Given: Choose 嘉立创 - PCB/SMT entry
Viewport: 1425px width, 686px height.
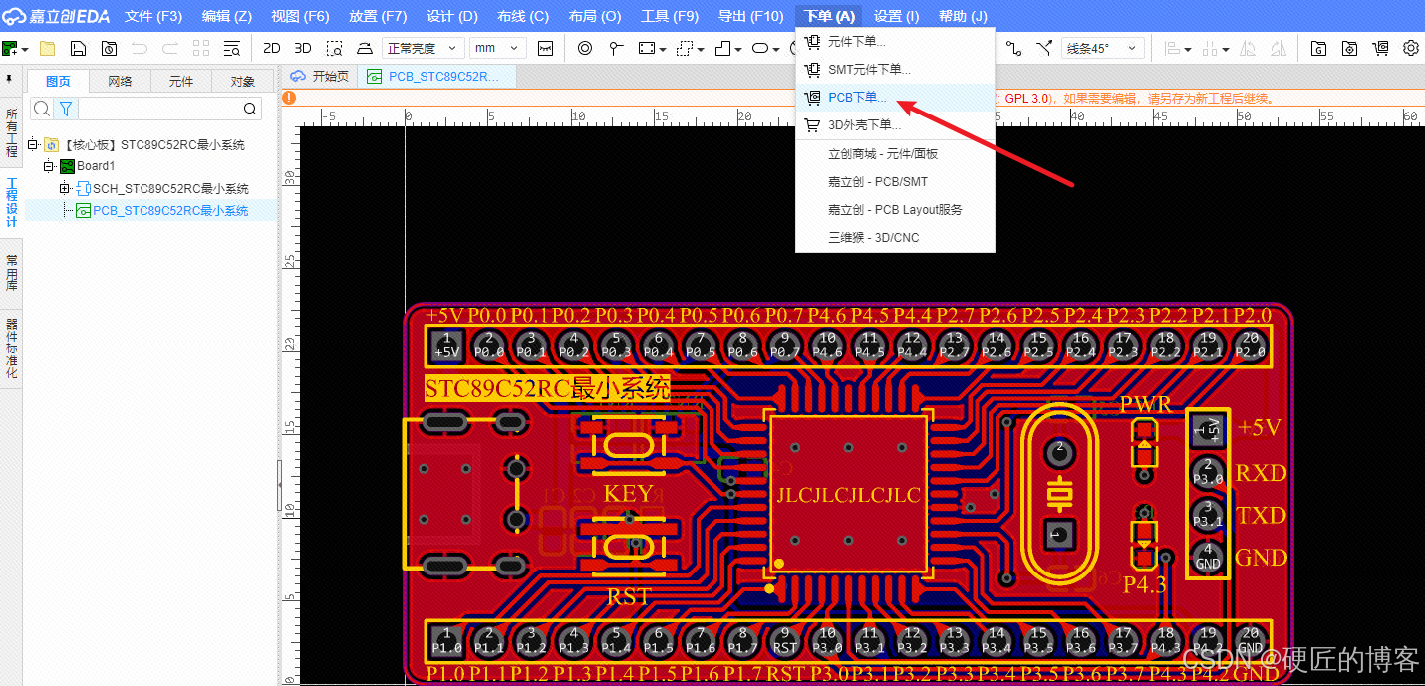Looking at the screenshot, I should click(895, 182).
